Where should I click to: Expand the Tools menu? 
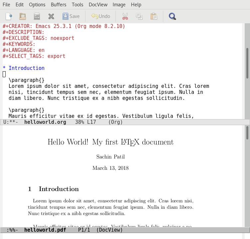coord(77,5)
